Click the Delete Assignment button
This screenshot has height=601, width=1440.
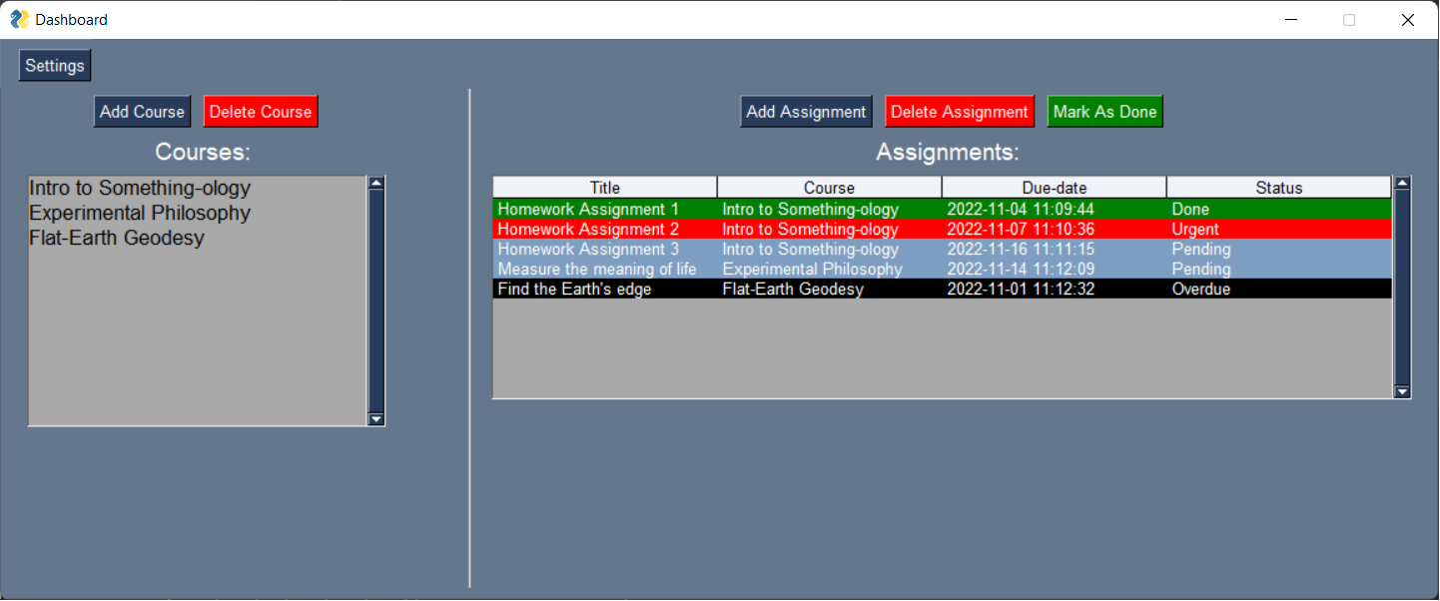pyautogui.click(x=959, y=111)
